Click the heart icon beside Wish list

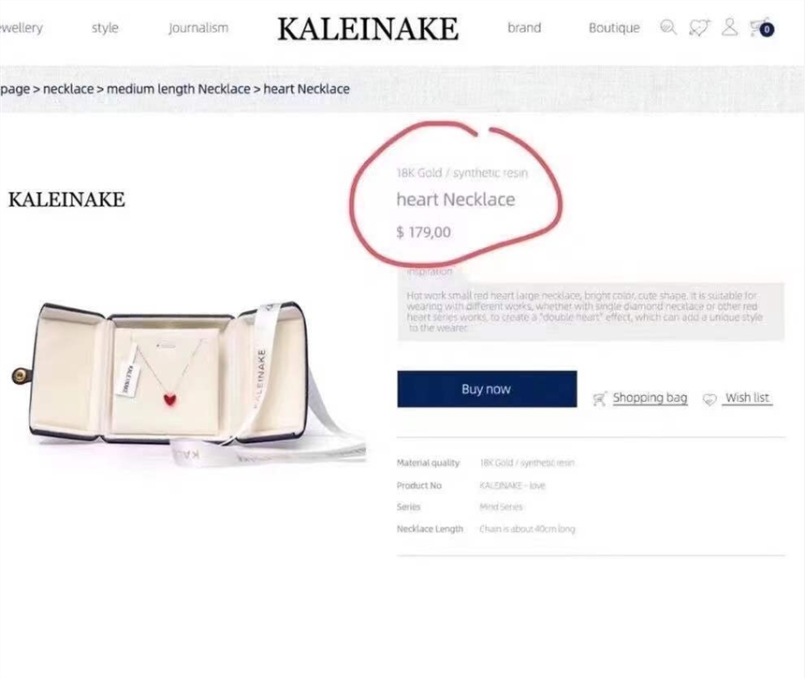[710, 399]
